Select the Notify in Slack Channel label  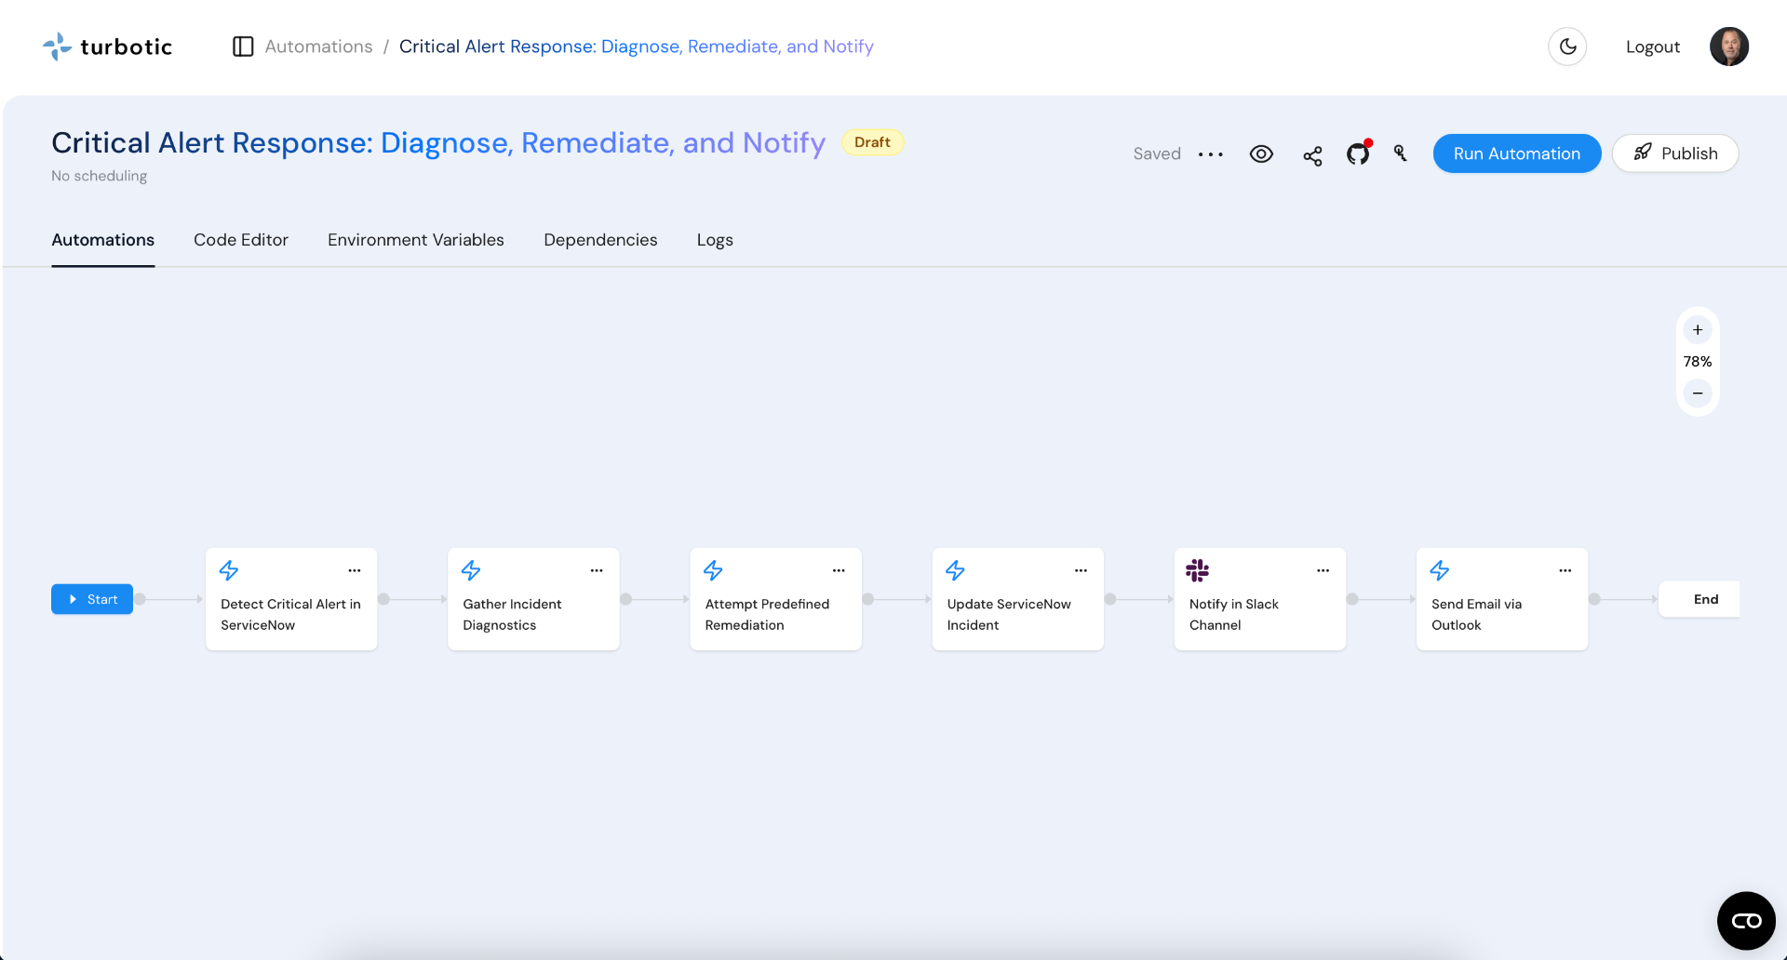coord(1234,615)
